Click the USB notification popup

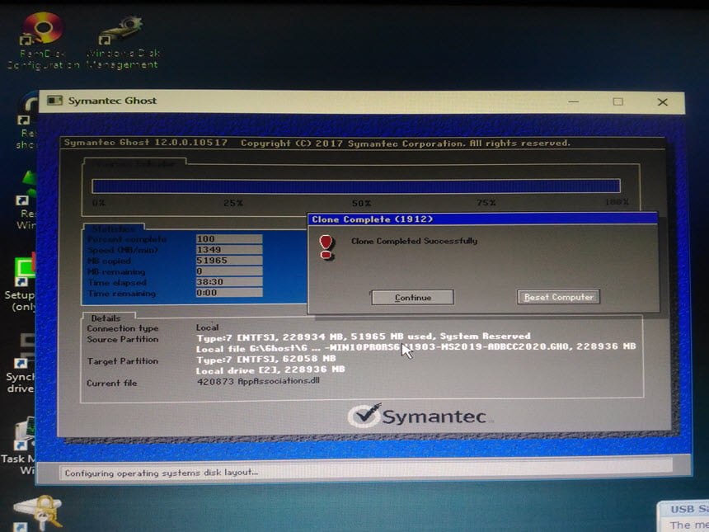click(683, 516)
